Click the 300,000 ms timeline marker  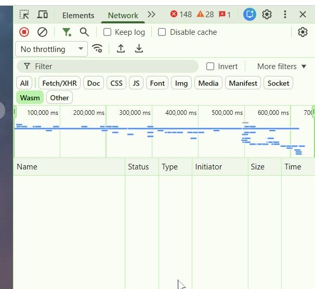click(135, 113)
